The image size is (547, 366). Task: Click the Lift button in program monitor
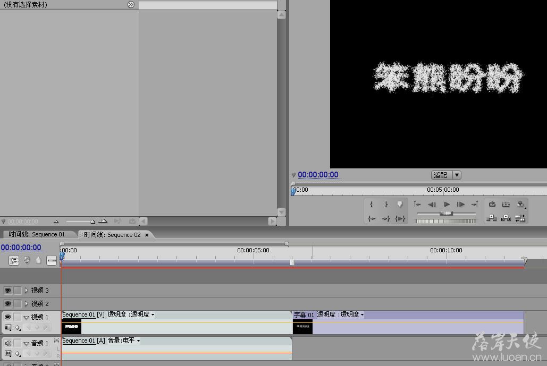tap(492, 218)
